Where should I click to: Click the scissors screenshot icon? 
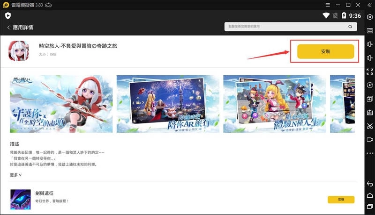[370, 126]
